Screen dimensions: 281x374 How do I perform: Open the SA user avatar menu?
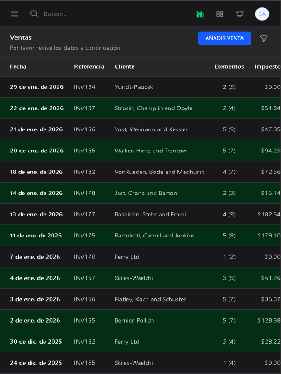coord(262,14)
